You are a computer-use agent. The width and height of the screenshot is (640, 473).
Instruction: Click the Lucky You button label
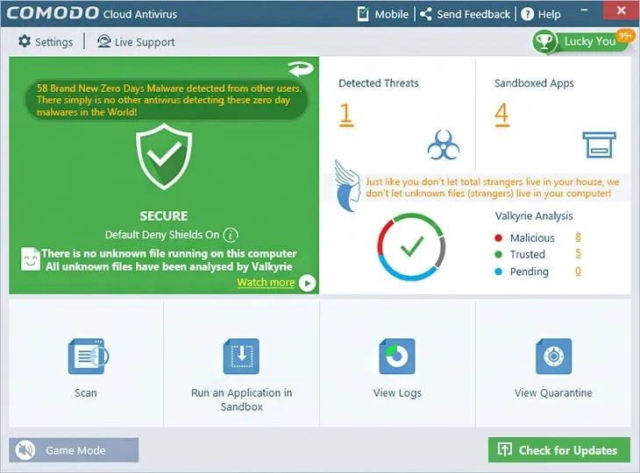[x=590, y=41]
